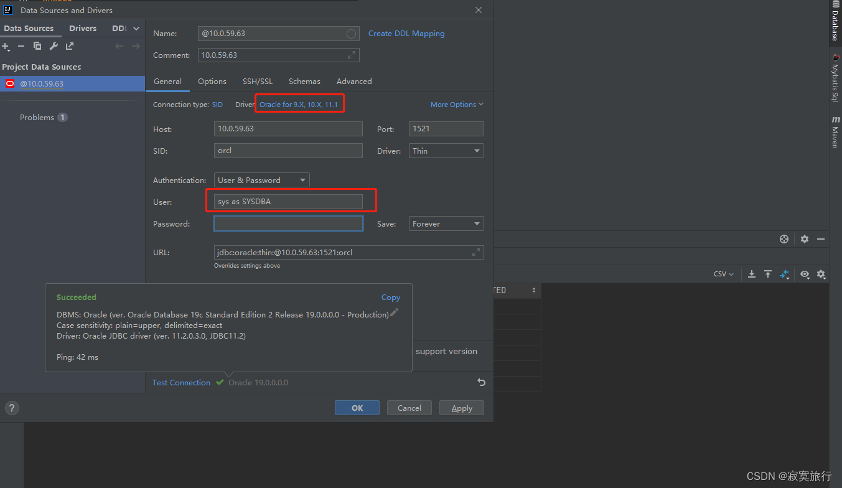
Task: Add a new data source
Action: point(6,47)
